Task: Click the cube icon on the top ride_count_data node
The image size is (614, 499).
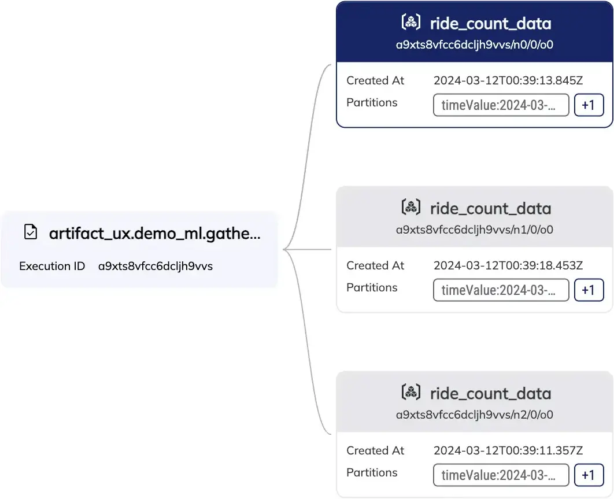Action: pyautogui.click(x=410, y=22)
